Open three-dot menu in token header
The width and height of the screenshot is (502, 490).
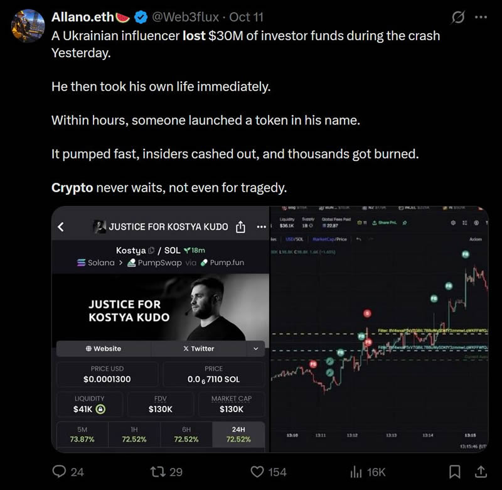261,227
